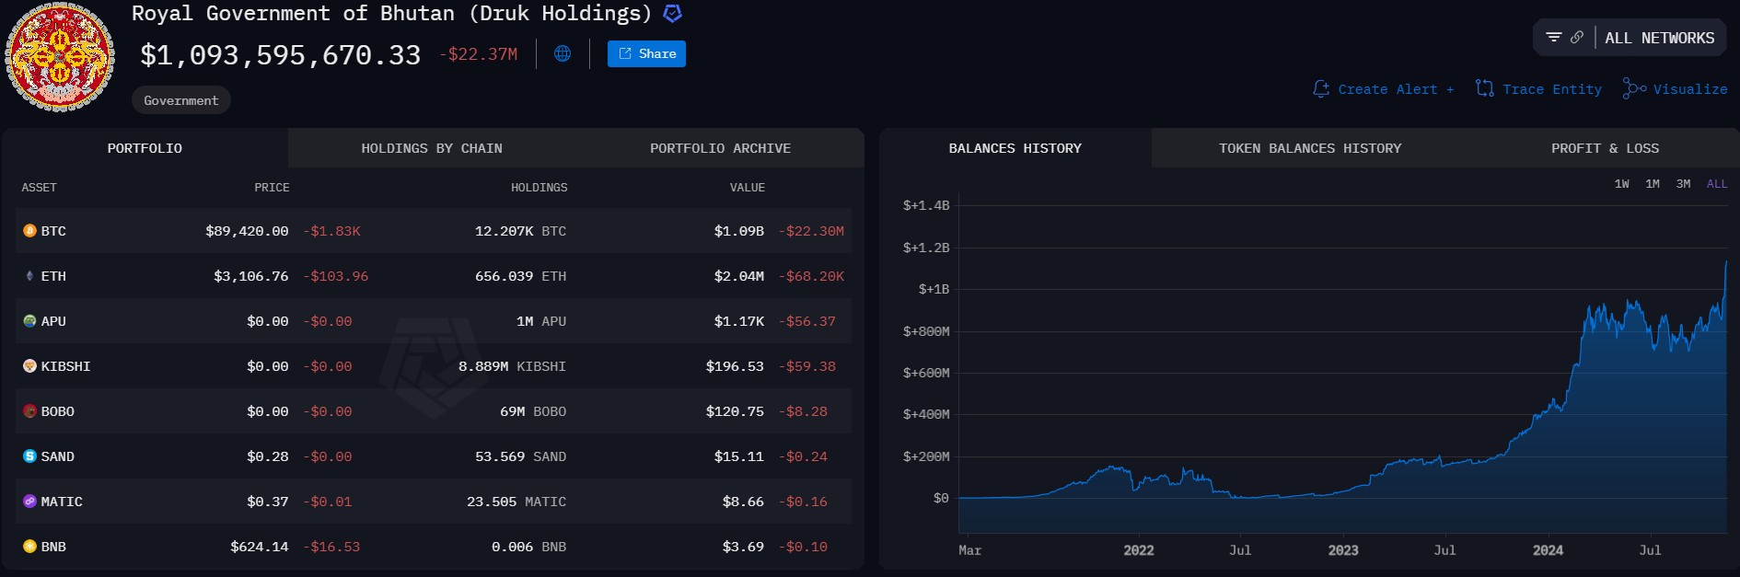Screen dimensions: 1740x577
Task: Click the $2.04M ETH value
Action: pyautogui.click(x=739, y=276)
